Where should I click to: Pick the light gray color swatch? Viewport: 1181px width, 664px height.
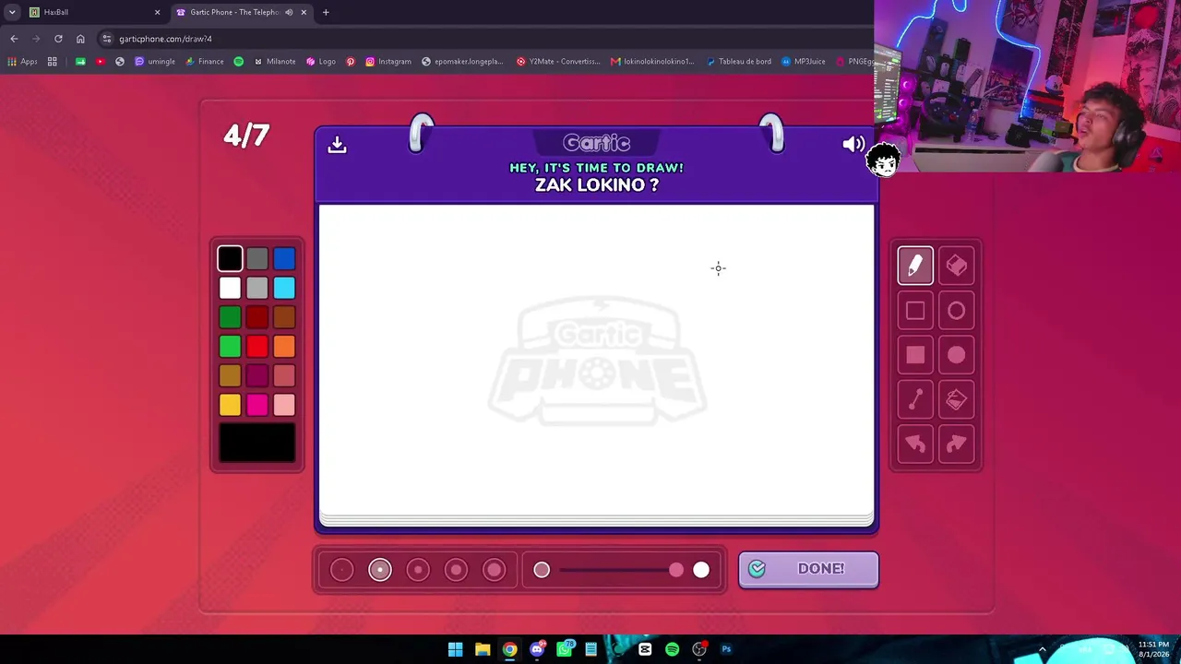pos(257,289)
